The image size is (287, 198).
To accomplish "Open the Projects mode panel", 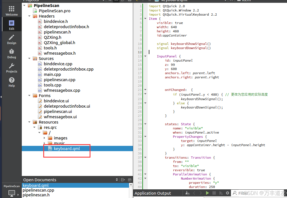I will pos(11,67).
